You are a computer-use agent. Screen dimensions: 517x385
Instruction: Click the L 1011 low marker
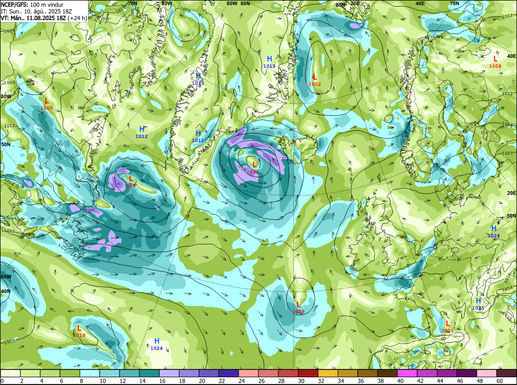[x=447, y=327]
